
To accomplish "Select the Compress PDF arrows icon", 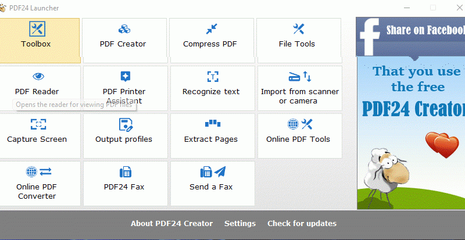I will [212, 29].
